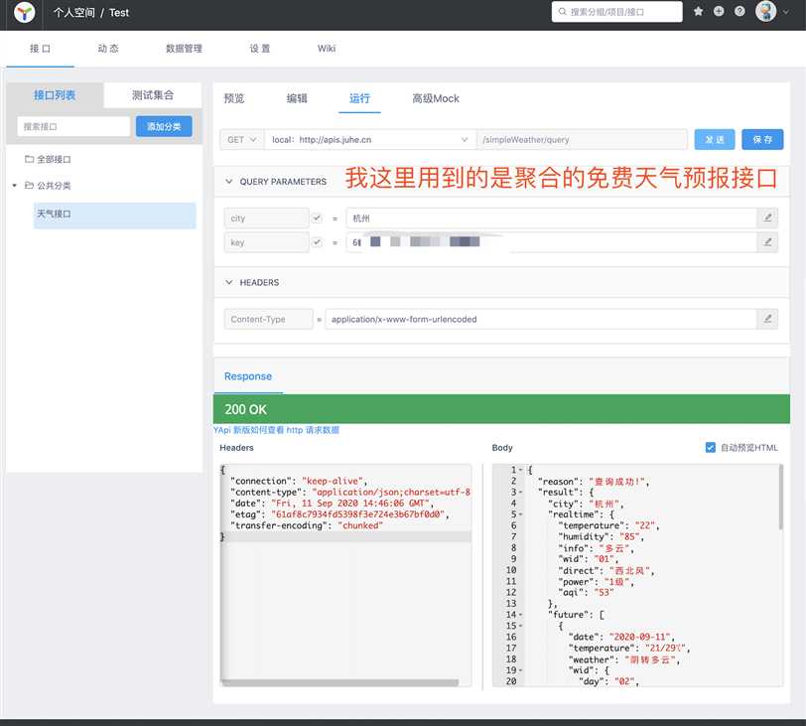The height and width of the screenshot is (726, 806).
Task: Switch to the 测试集合 sidebar tab
Action: 153,95
